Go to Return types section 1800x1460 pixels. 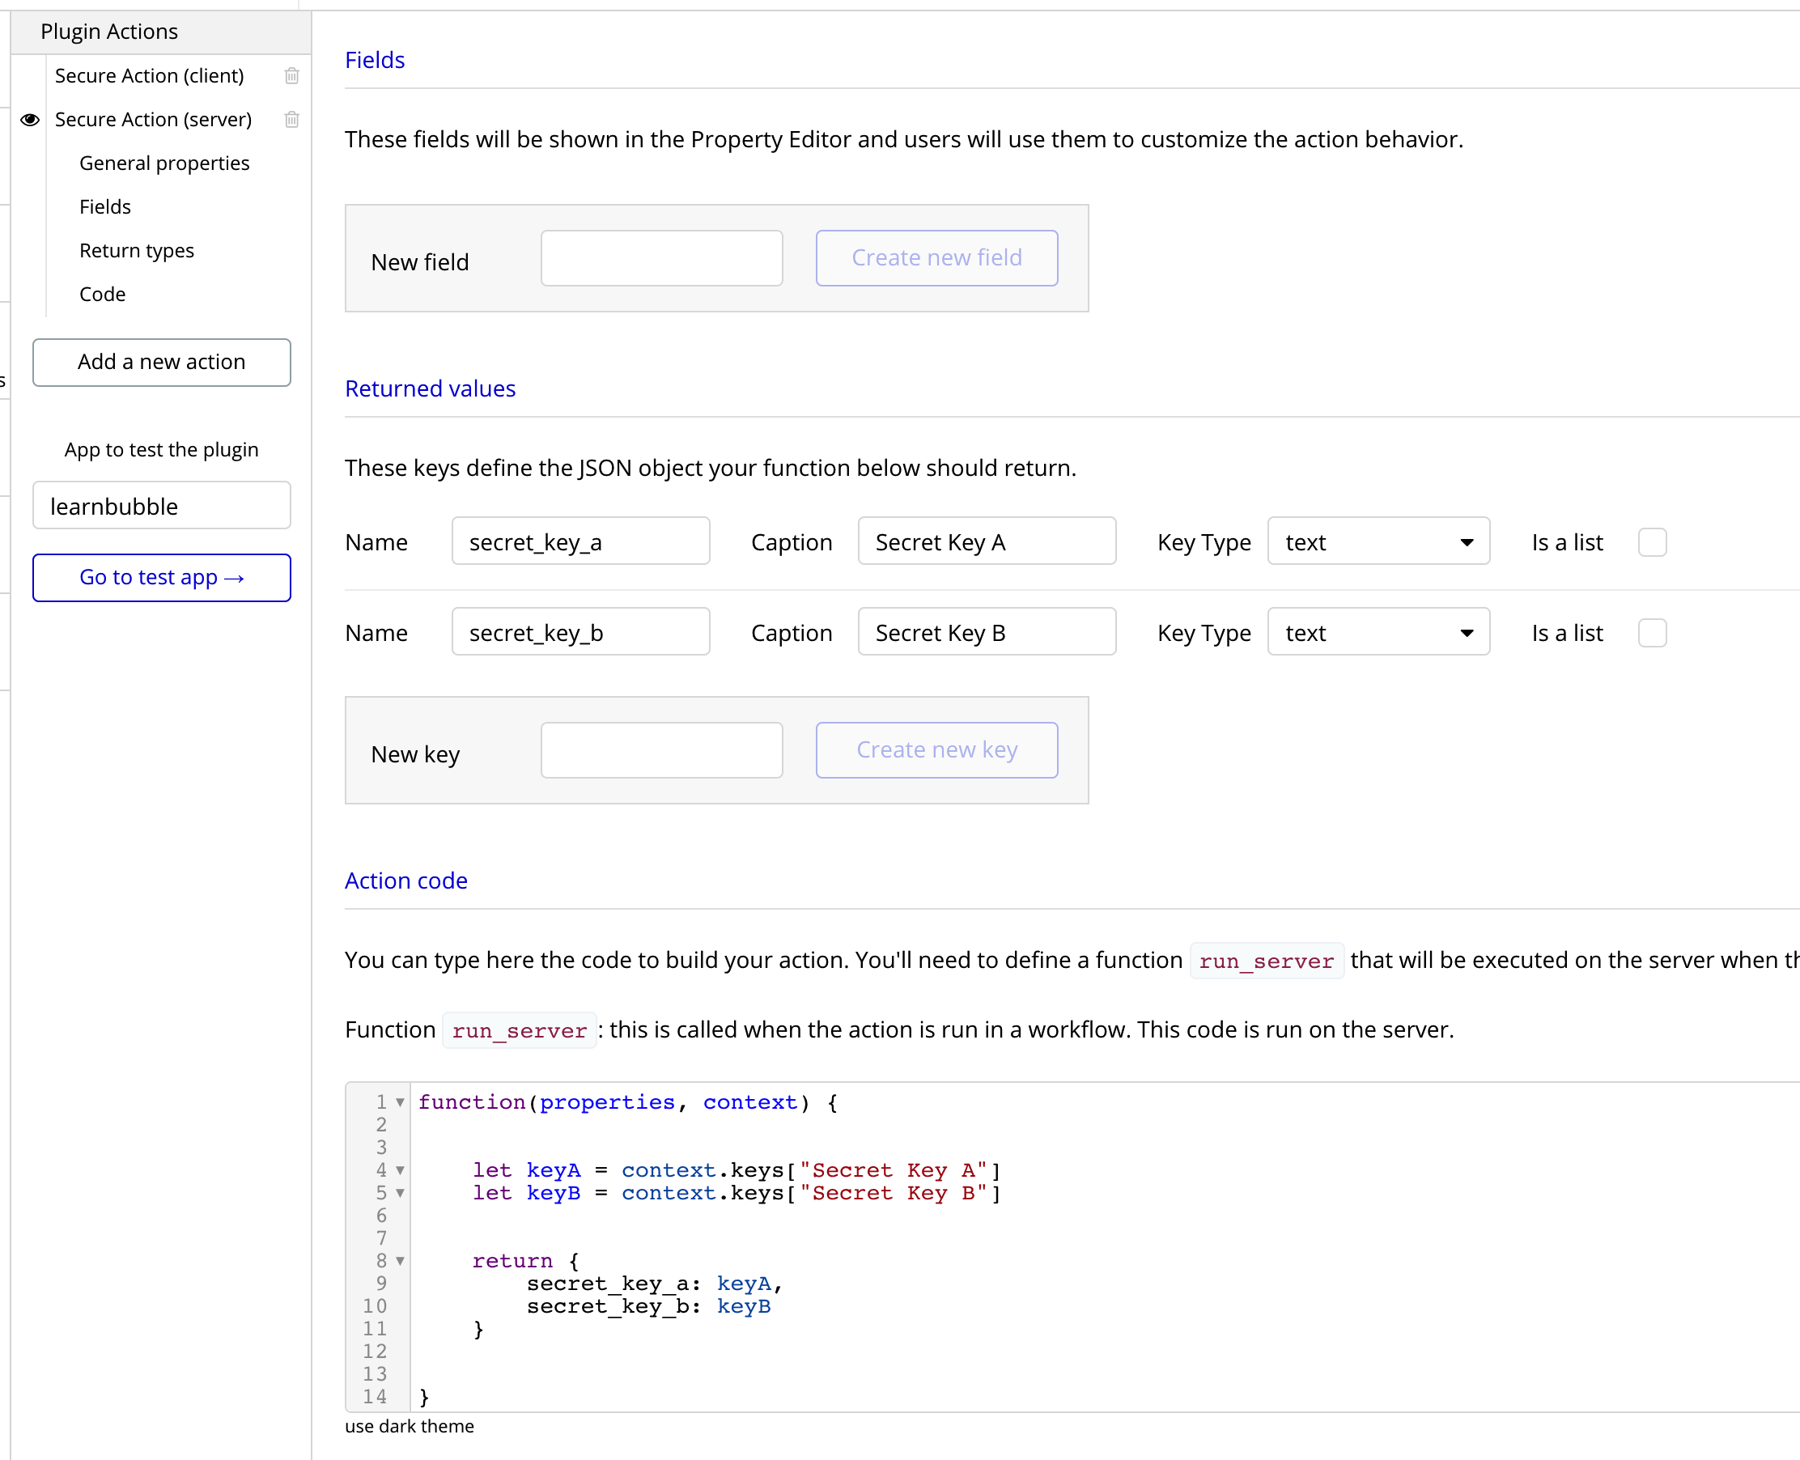click(x=136, y=251)
